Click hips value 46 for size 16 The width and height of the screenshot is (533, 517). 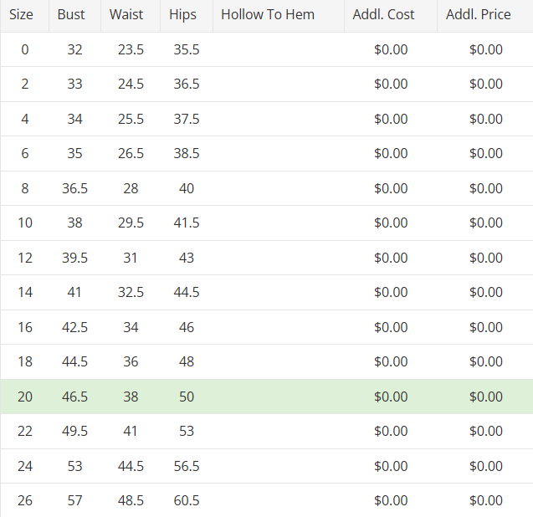[187, 327]
